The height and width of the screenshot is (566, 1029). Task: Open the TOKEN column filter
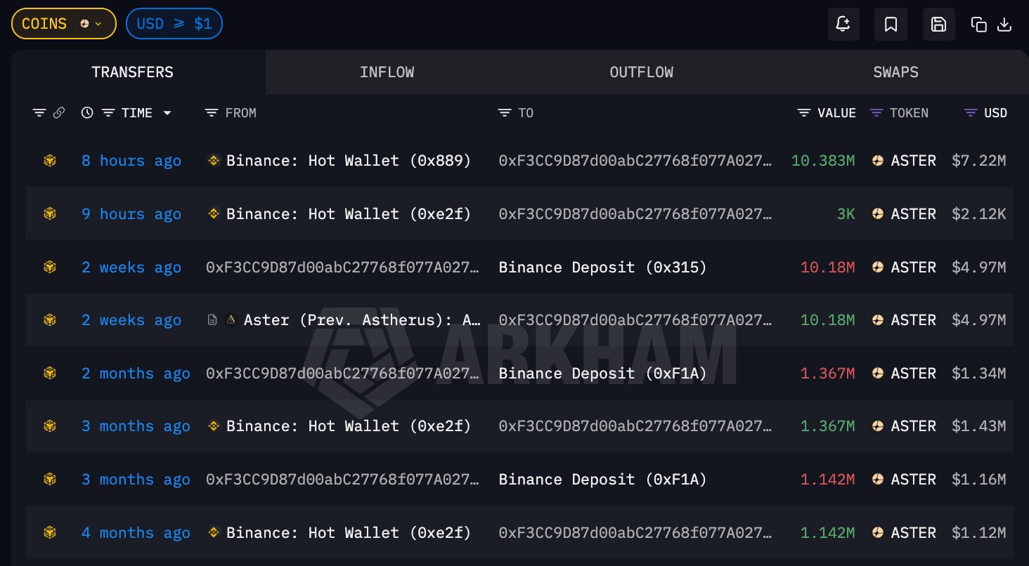point(876,112)
